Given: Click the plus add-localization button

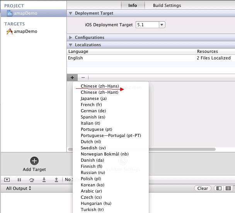Looking at the screenshot, I should 72,78.
